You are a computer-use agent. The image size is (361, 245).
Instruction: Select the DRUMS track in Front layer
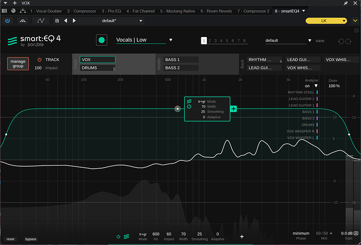pyautogui.click(x=98, y=68)
